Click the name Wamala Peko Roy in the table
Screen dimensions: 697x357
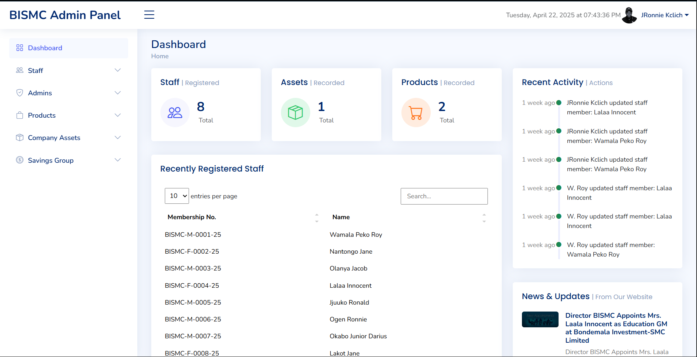[356, 235]
